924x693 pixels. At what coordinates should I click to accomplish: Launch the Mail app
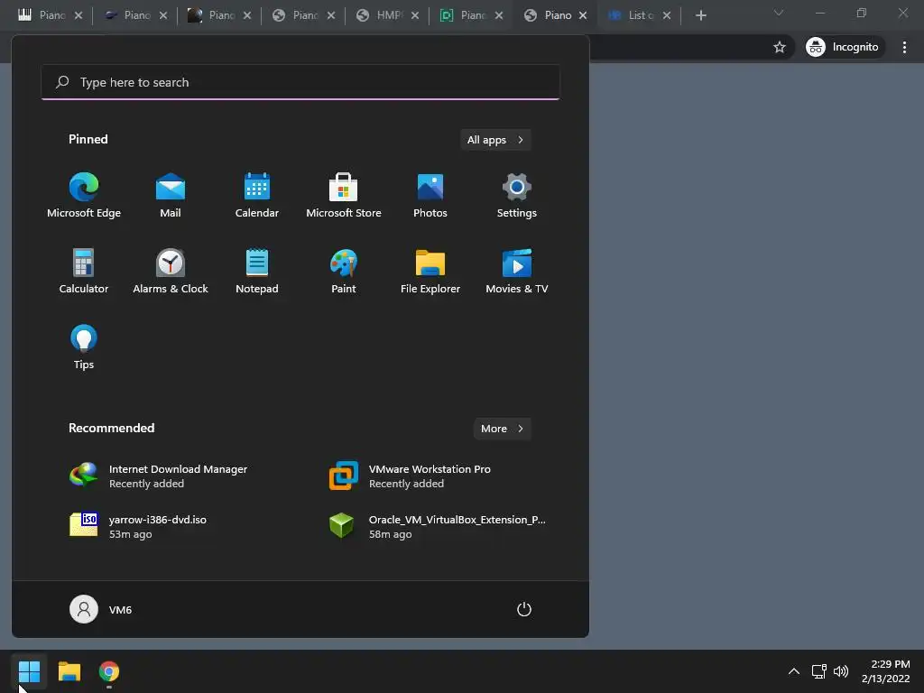(x=171, y=196)
